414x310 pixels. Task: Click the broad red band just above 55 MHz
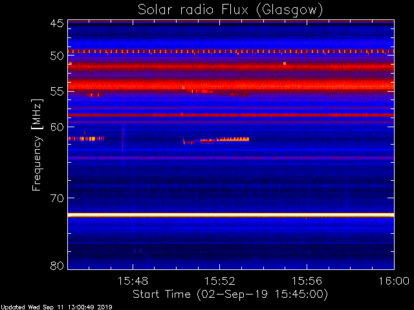231,85
